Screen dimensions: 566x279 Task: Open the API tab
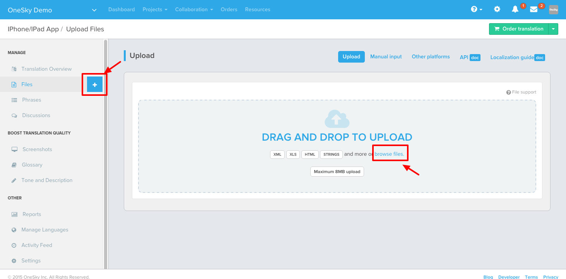[x=464, y=57]
